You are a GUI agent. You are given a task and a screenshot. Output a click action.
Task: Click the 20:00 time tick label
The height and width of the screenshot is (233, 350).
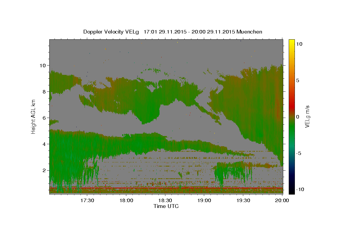coord(282,200)
